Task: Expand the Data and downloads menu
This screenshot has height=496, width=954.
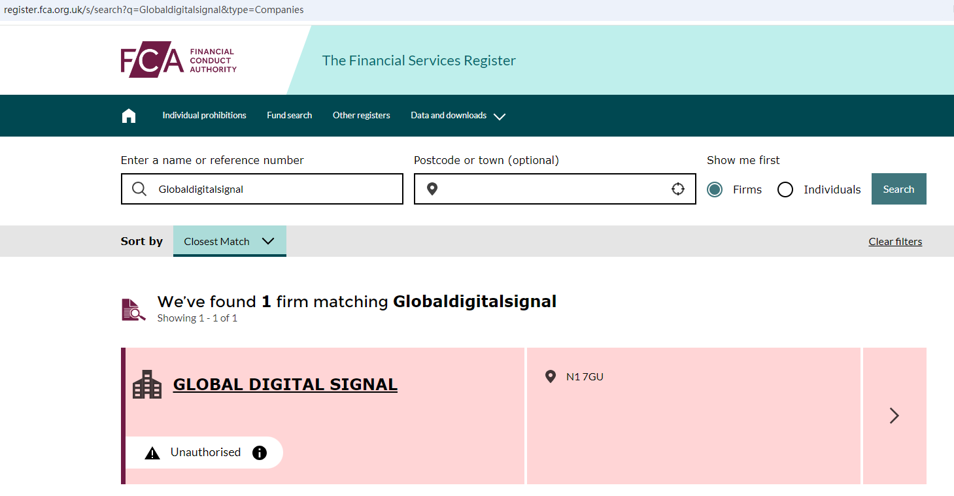Action: pos(458,116)
